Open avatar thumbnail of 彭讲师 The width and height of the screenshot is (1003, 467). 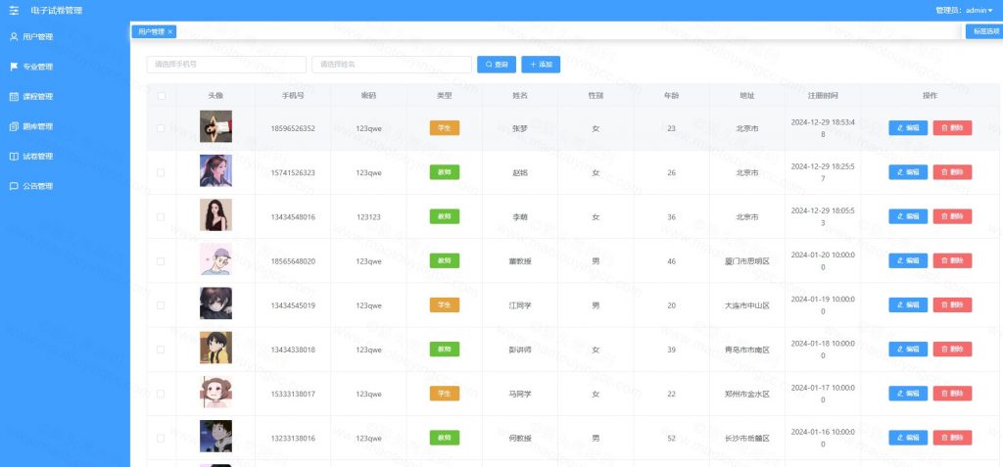215,348
